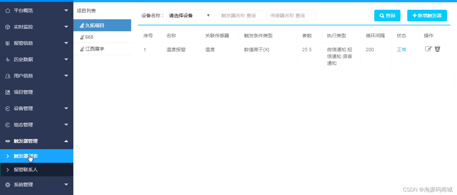Expand the 设备管理 menu arrow

point(66,108)
